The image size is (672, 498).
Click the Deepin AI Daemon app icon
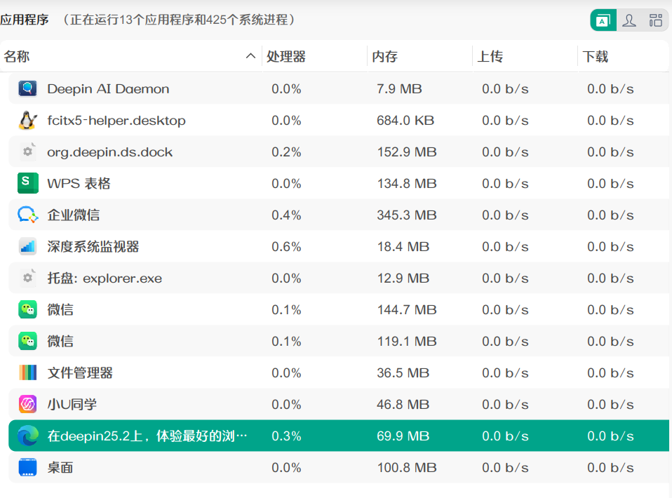28,88
